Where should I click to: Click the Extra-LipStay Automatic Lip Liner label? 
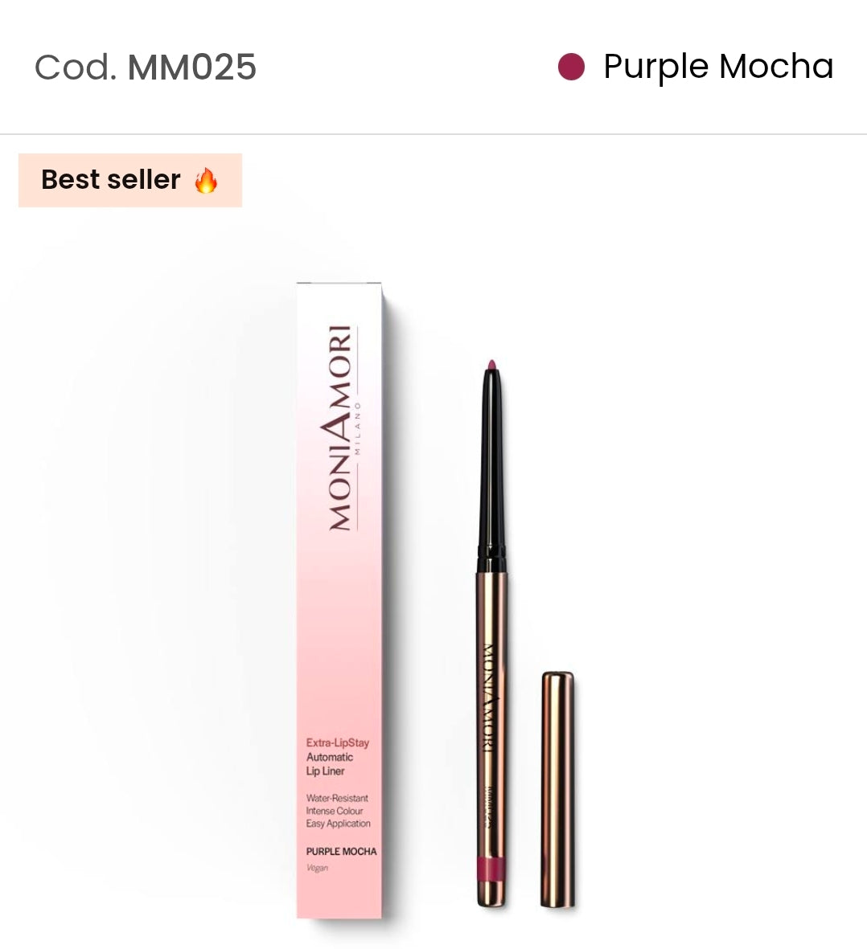pos(338,756)
